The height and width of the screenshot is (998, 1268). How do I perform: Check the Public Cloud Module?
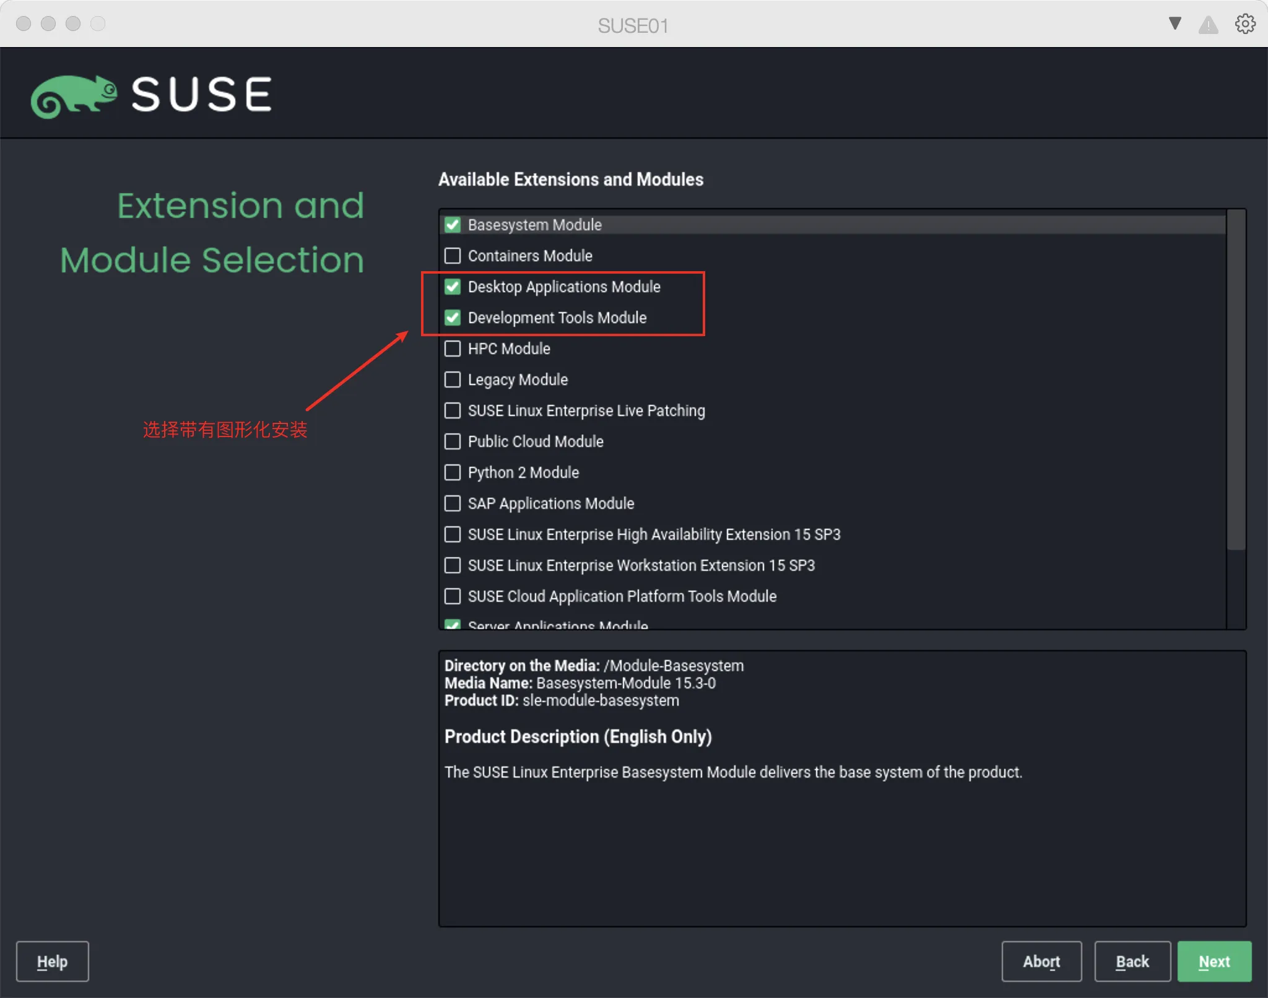click(452, 441)
